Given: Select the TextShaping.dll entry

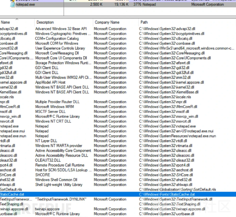Looking at the screenshot, I should [11, 204].
